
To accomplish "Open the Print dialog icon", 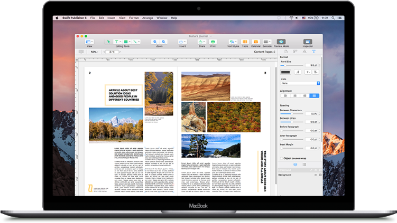I will (213, 41).
